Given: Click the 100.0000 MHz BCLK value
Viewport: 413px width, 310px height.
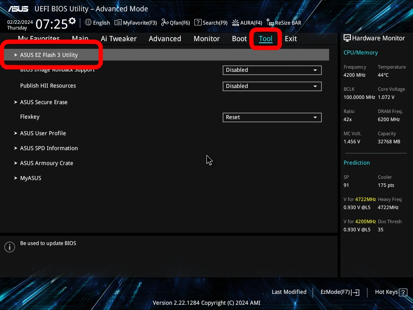Looking at the screenshot, I should point(359,97).
